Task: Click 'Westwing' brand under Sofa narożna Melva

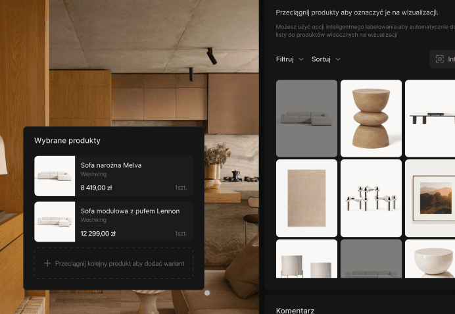Action: click(x=93, y=174)
